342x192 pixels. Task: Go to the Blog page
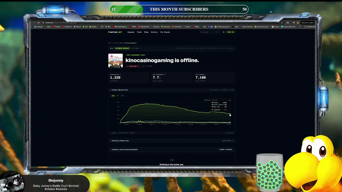point(146,32)
